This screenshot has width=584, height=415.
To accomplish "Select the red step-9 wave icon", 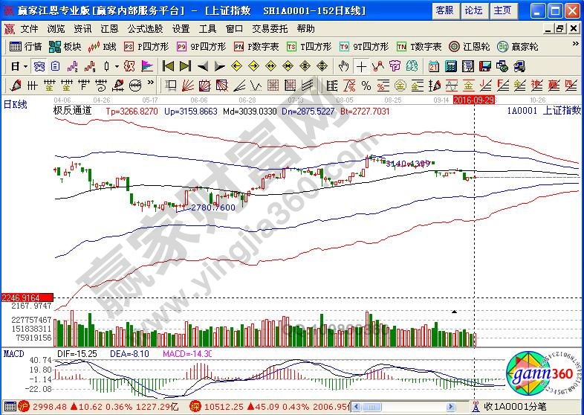I will (x=90, y=67).
